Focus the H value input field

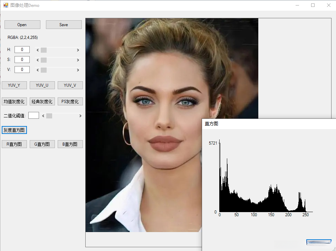tap(22, 50)
